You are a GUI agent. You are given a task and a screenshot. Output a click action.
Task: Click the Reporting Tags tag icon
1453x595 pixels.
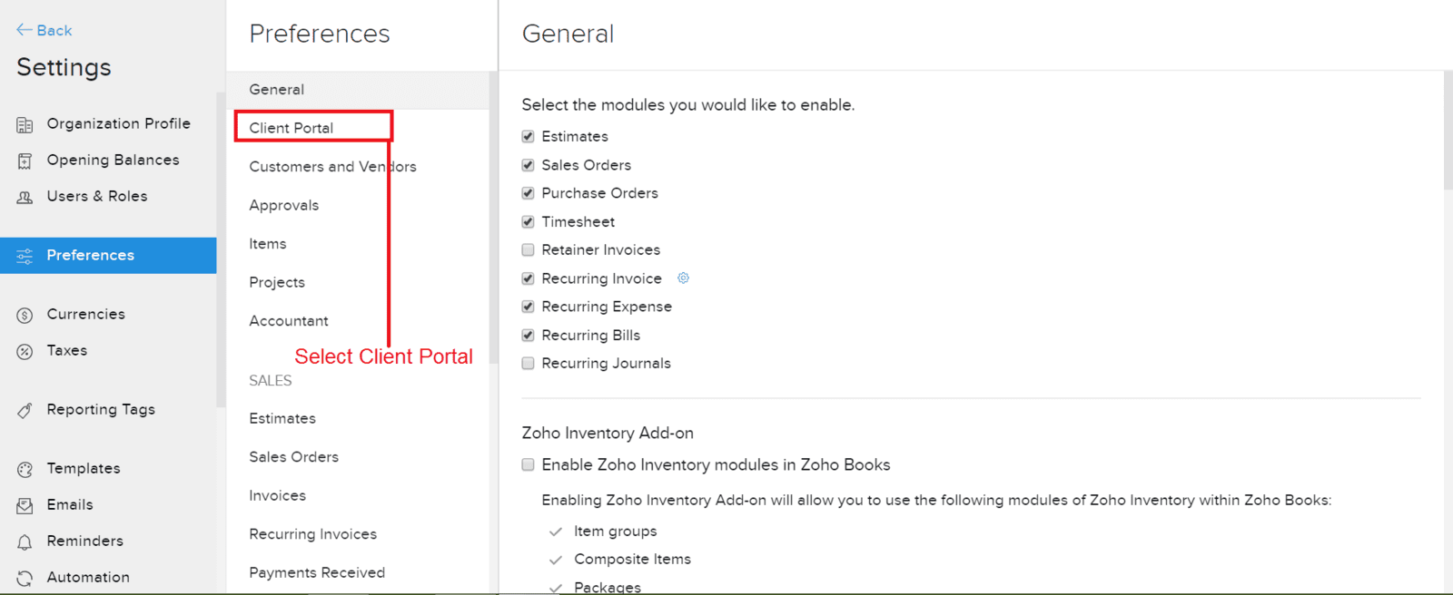click(25, 411)
